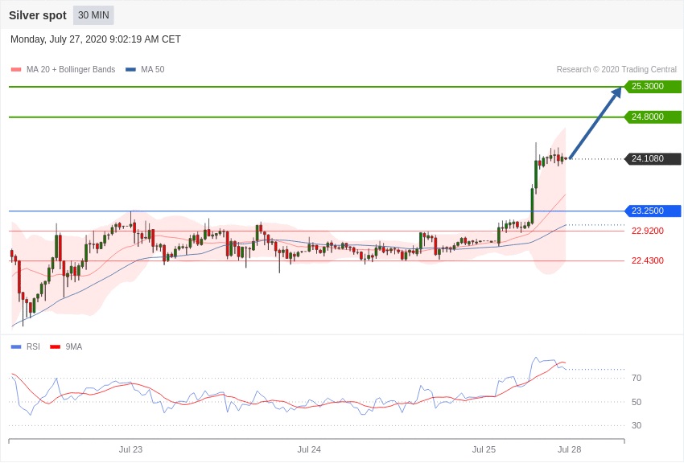Click the RSI legend label

(x=33, y=346)
